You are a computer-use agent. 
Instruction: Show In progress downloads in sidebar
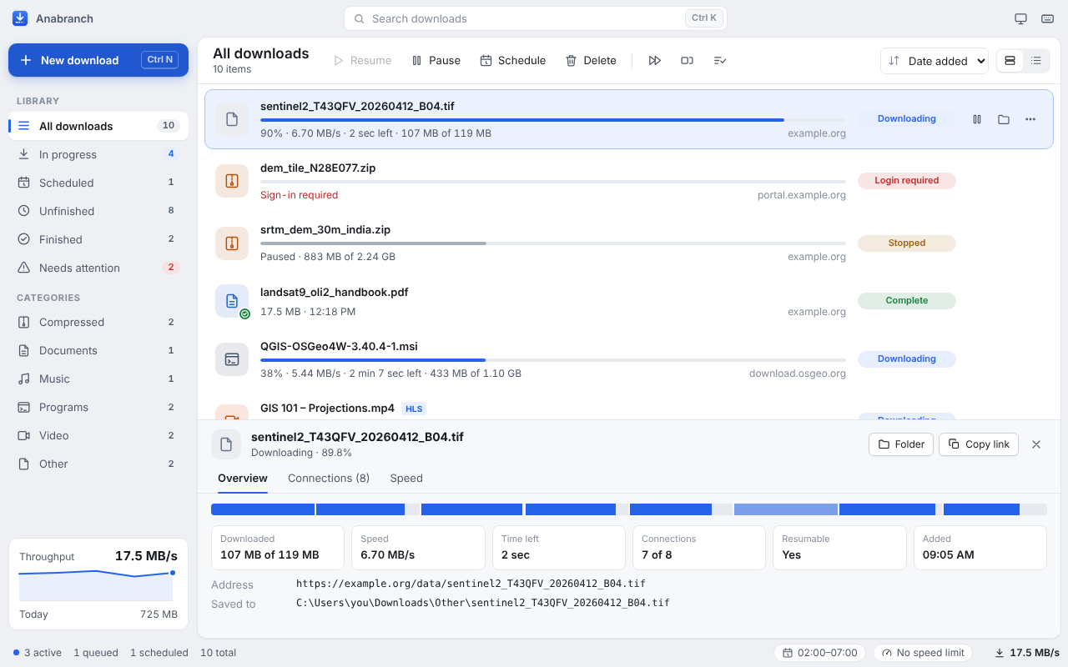[x=98, y=154]
